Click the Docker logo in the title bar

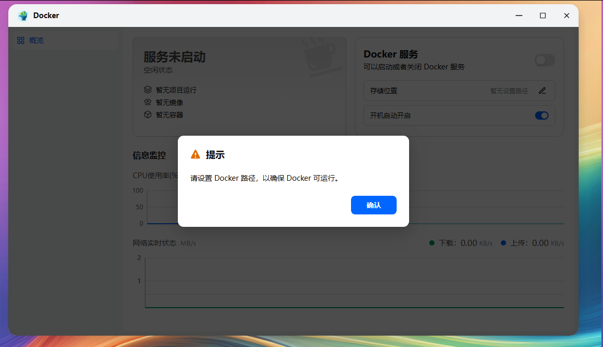point(23,16)
